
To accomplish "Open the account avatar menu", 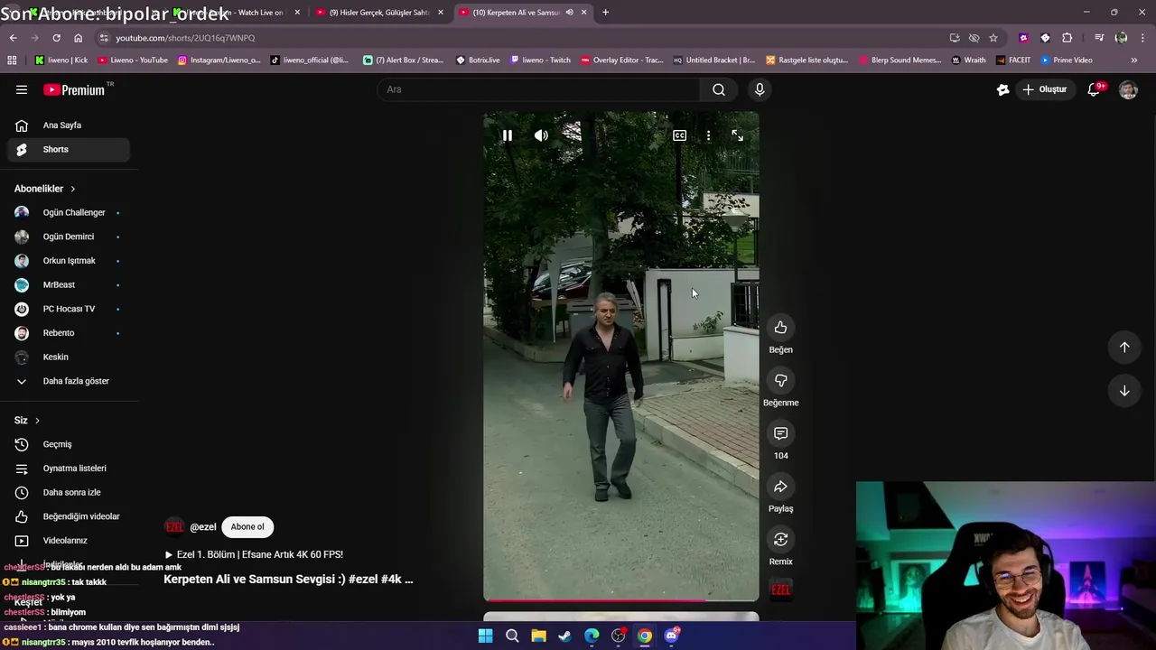I will point(1128,89).
